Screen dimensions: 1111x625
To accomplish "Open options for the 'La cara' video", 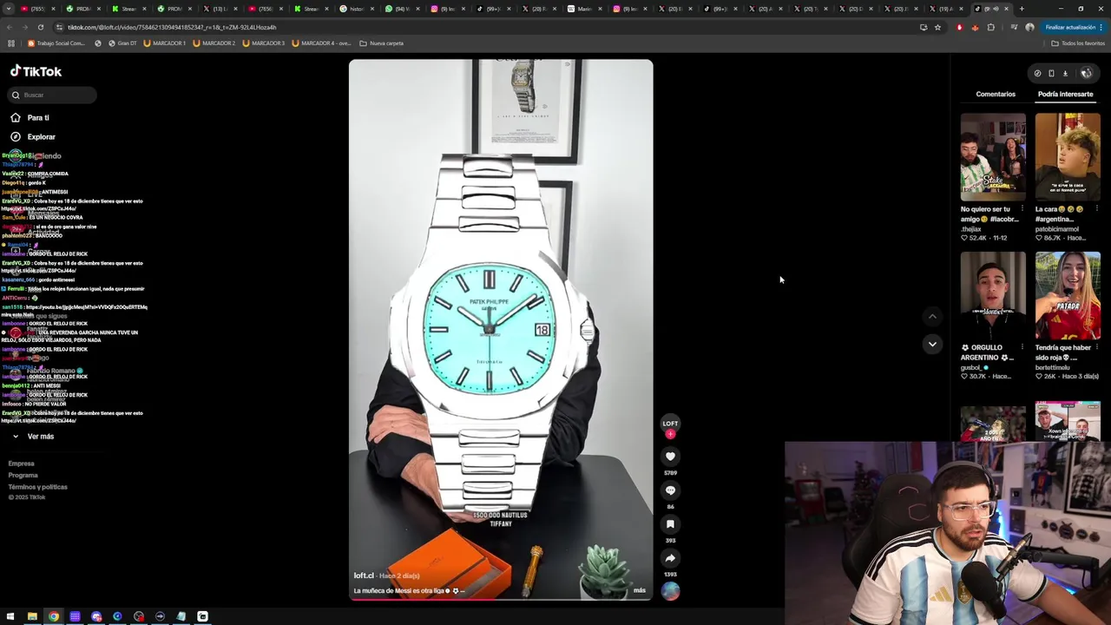I will pos(1097,209).
